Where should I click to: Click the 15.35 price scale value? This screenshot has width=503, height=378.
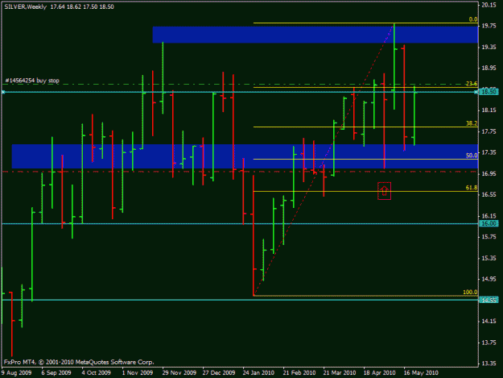click(x=489, y=258)
